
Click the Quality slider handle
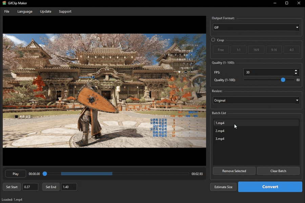(283, 80)
